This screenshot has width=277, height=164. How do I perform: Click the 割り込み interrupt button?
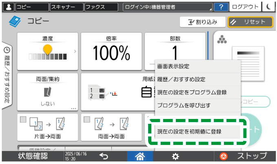(202, 22)
